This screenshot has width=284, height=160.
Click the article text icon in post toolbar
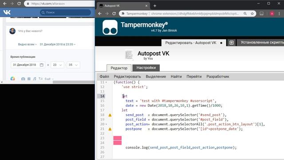pos(40,79)
